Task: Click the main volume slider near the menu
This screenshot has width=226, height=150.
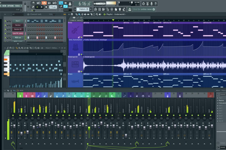Action: 25,6
